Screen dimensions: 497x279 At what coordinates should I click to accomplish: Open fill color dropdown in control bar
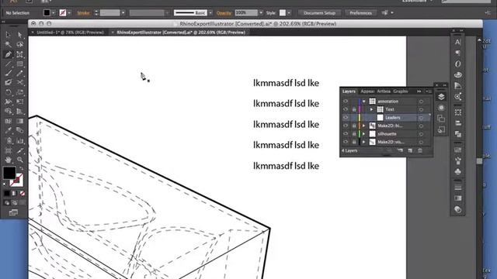(x=54, y=13)
